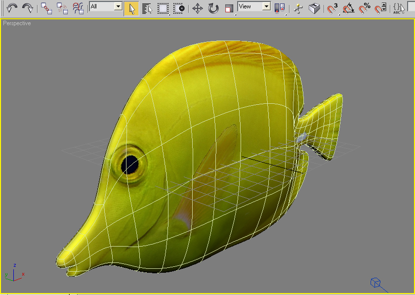Click the Redo icon
The width and height of the screenshot is (415, 295).
pos(27,7)
